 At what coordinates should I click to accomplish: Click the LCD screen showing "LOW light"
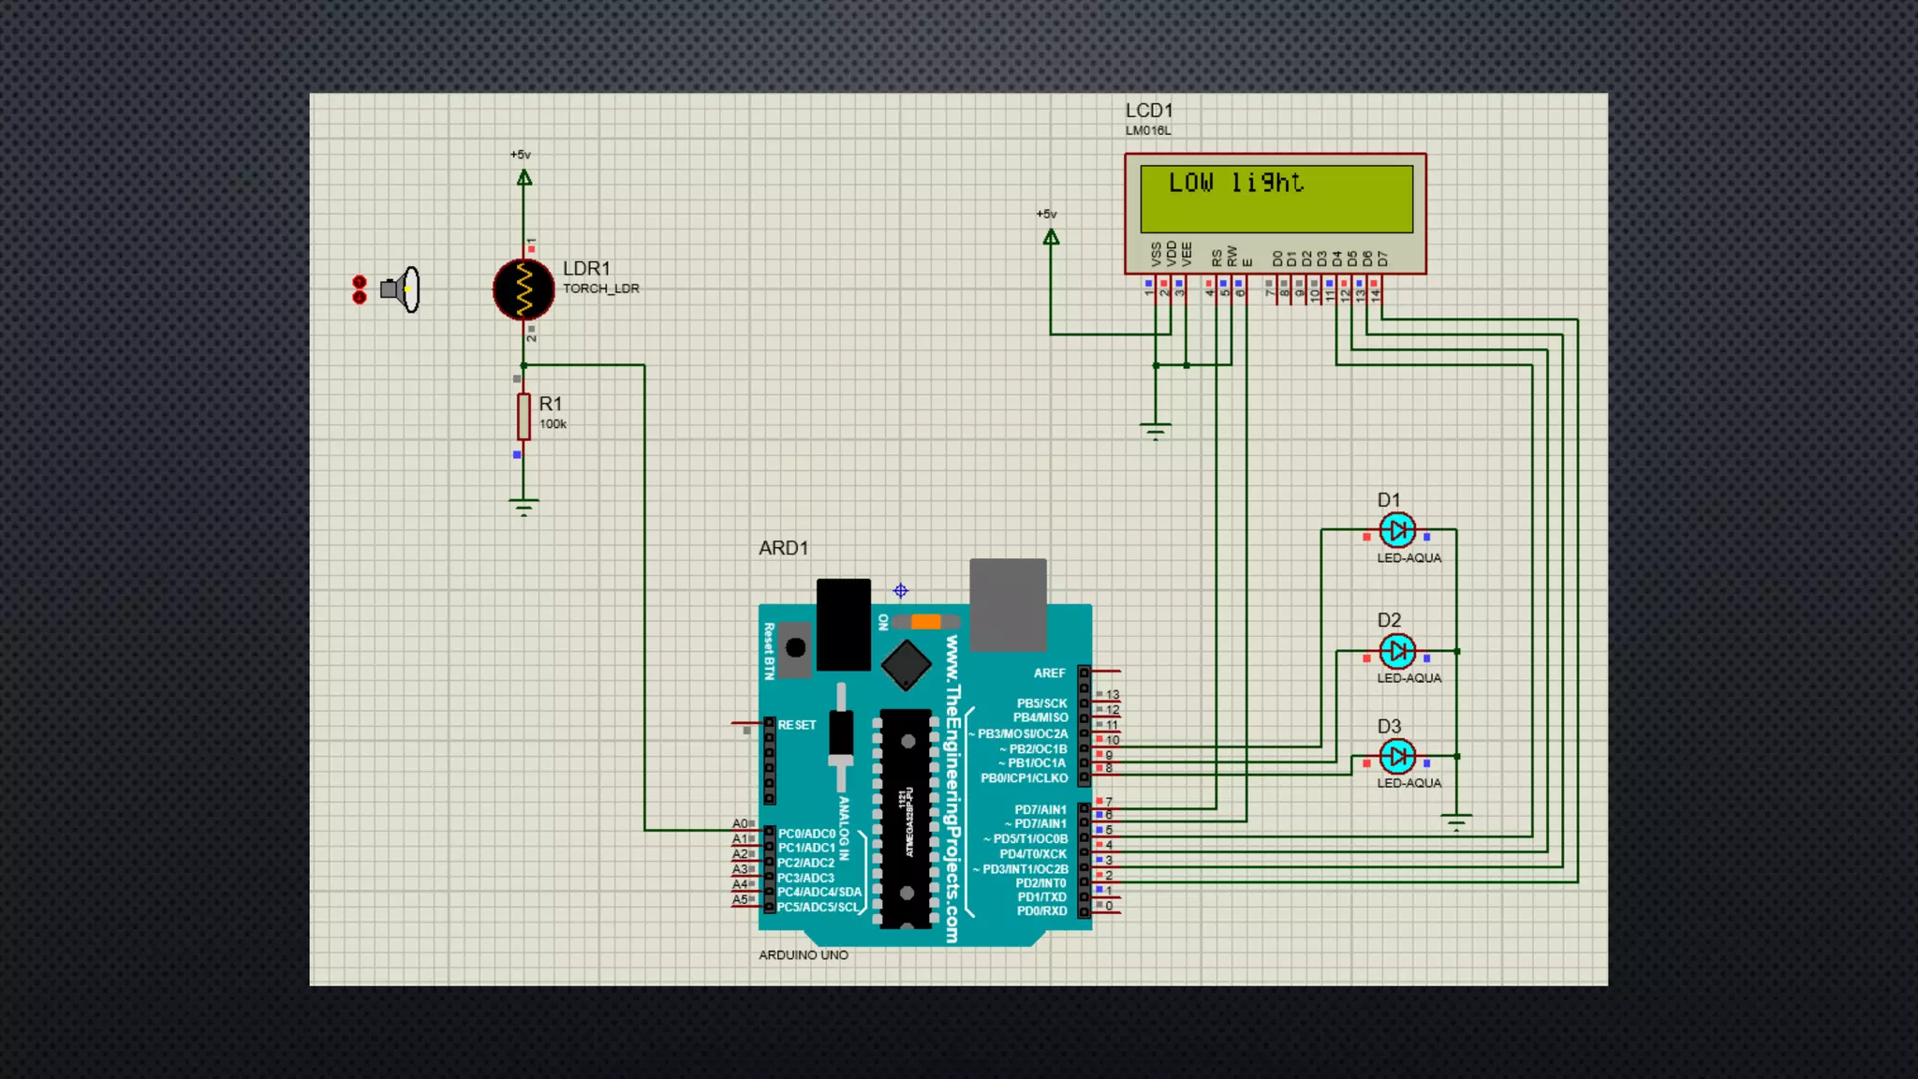(x=1276, y=199)
